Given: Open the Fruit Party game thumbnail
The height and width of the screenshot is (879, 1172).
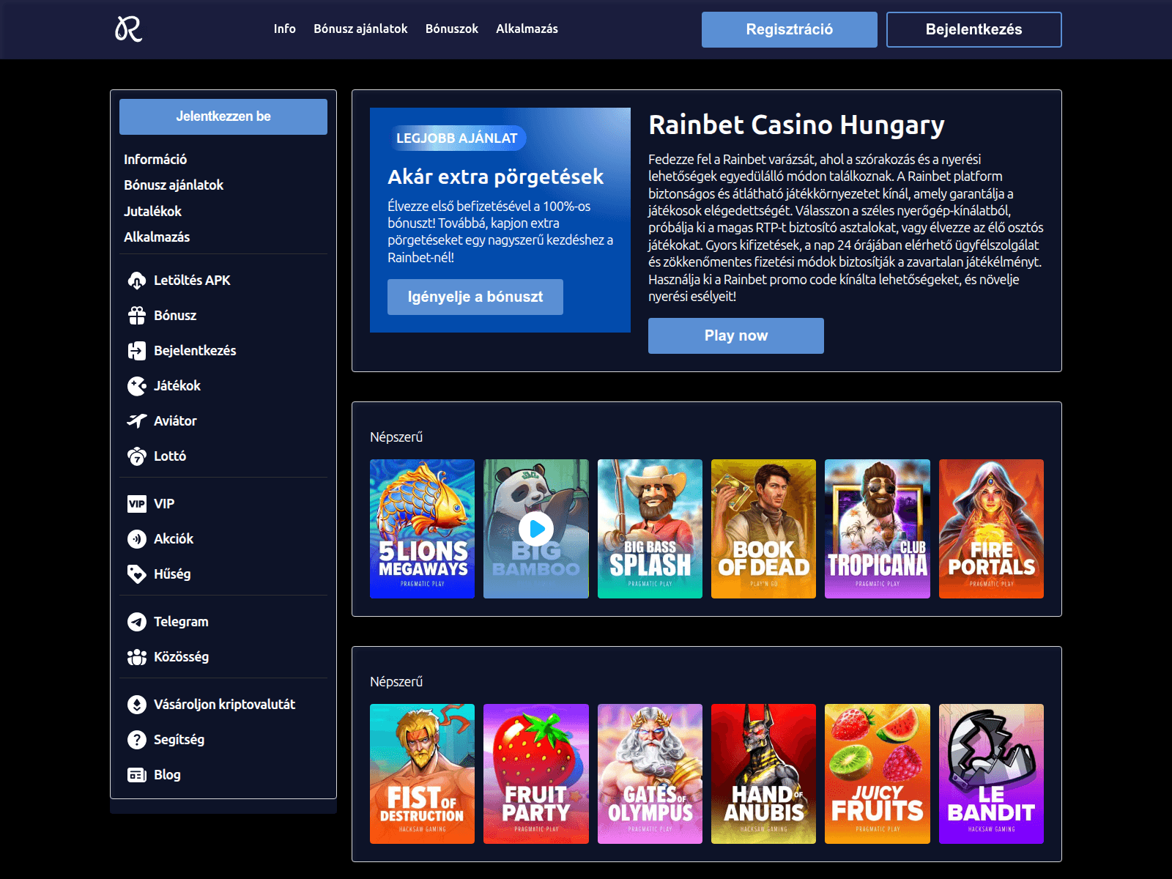Looking at the screenshot, I should [x=536, y=774].
